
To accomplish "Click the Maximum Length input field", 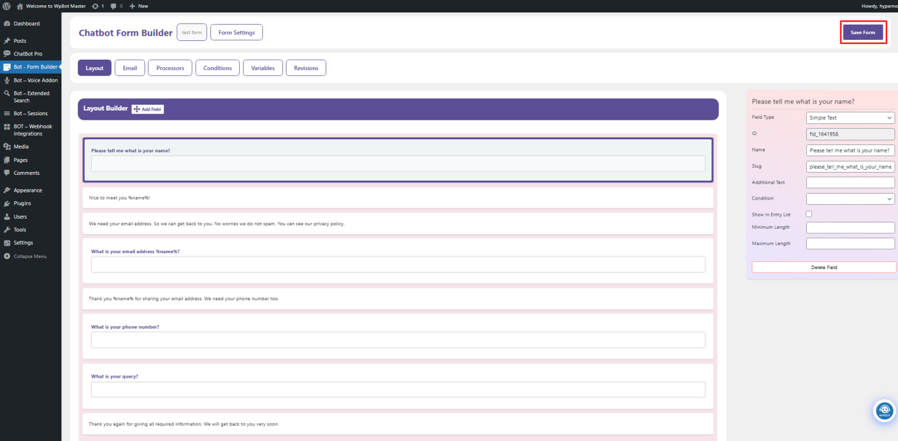I will click(850, 243).
